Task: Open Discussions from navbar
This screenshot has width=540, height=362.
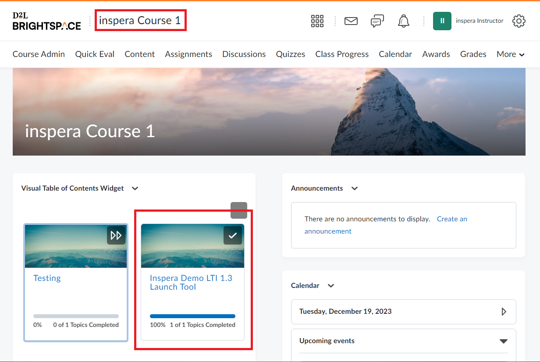Action: (x=244, y=54)
